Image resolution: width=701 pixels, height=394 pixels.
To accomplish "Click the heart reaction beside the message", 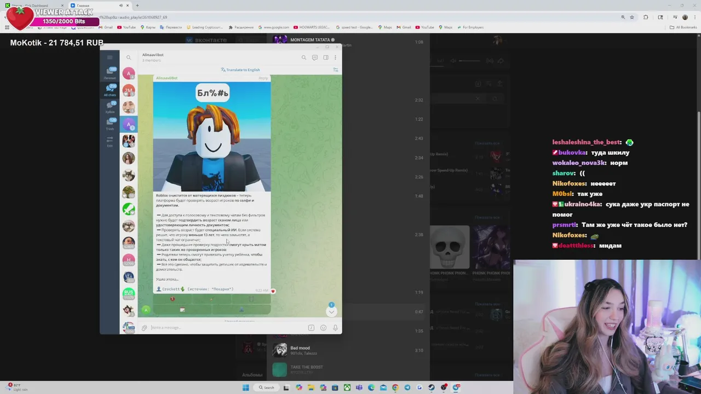I will 273,291.
